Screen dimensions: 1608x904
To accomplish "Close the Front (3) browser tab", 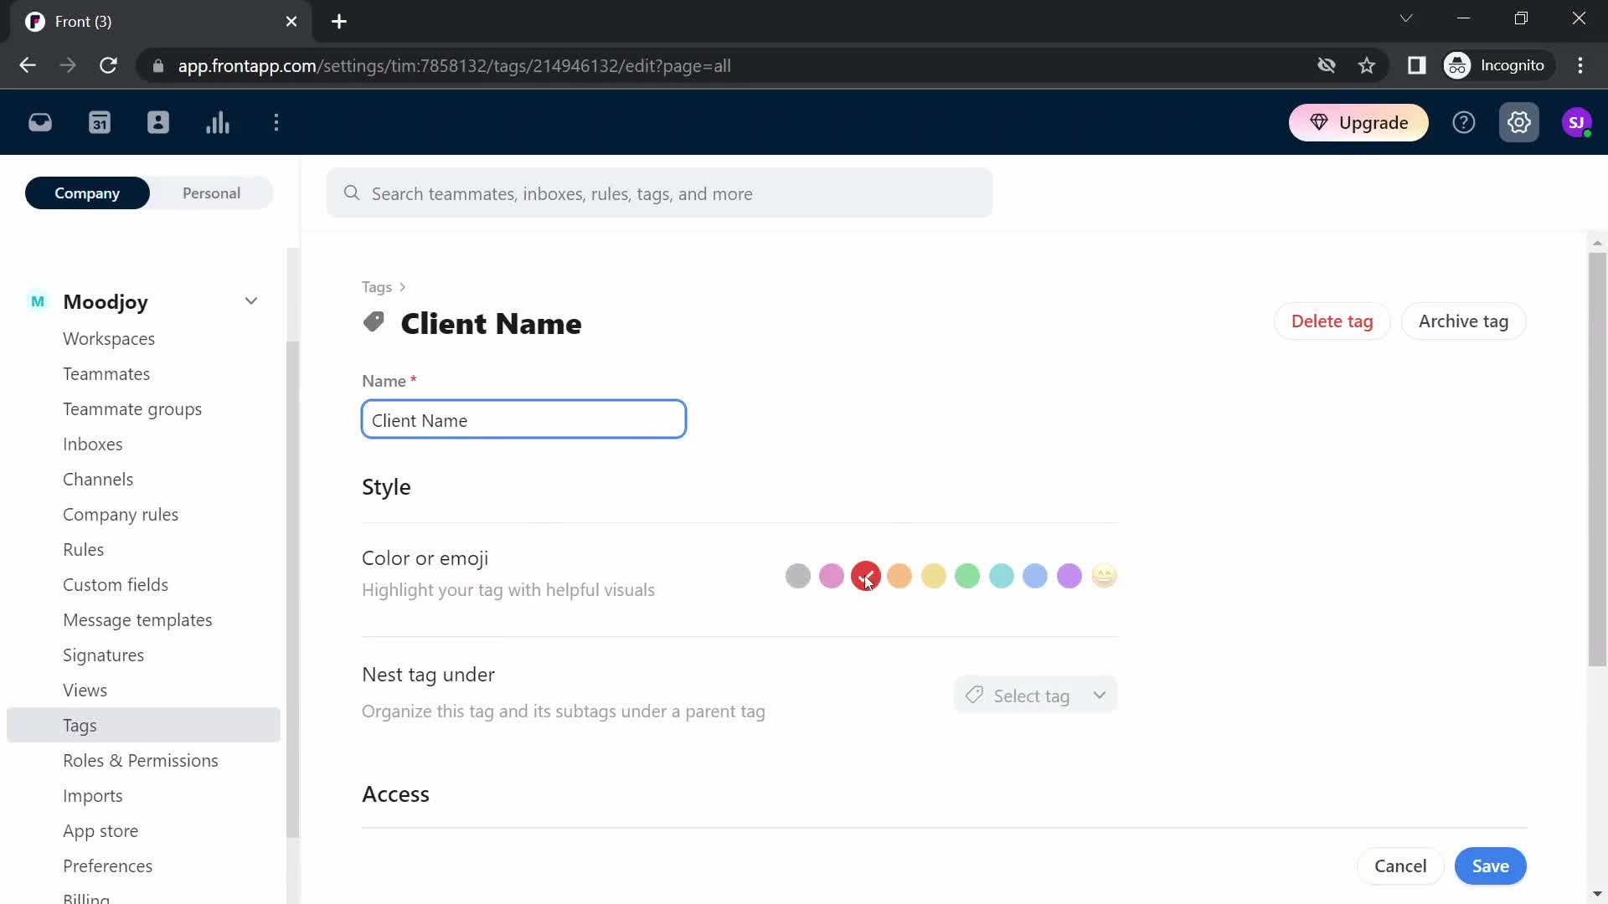I will (x=291, y=22).
